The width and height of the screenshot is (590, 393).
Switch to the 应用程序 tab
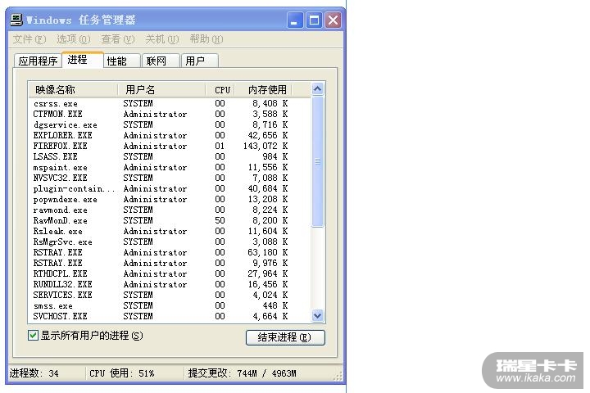[x=38, y=61]
